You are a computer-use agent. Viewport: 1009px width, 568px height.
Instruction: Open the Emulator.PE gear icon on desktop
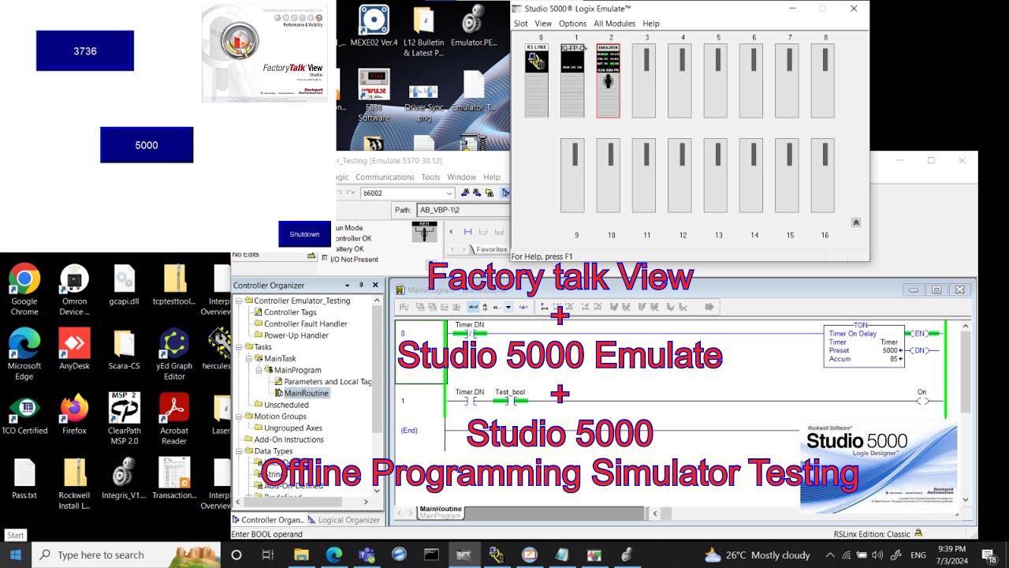coord(474,26)
